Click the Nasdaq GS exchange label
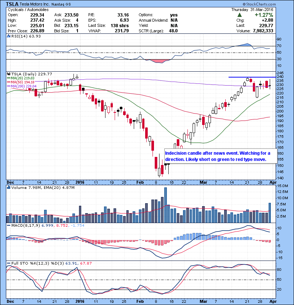This screenshot has height=305, width=294. [61, 4]
